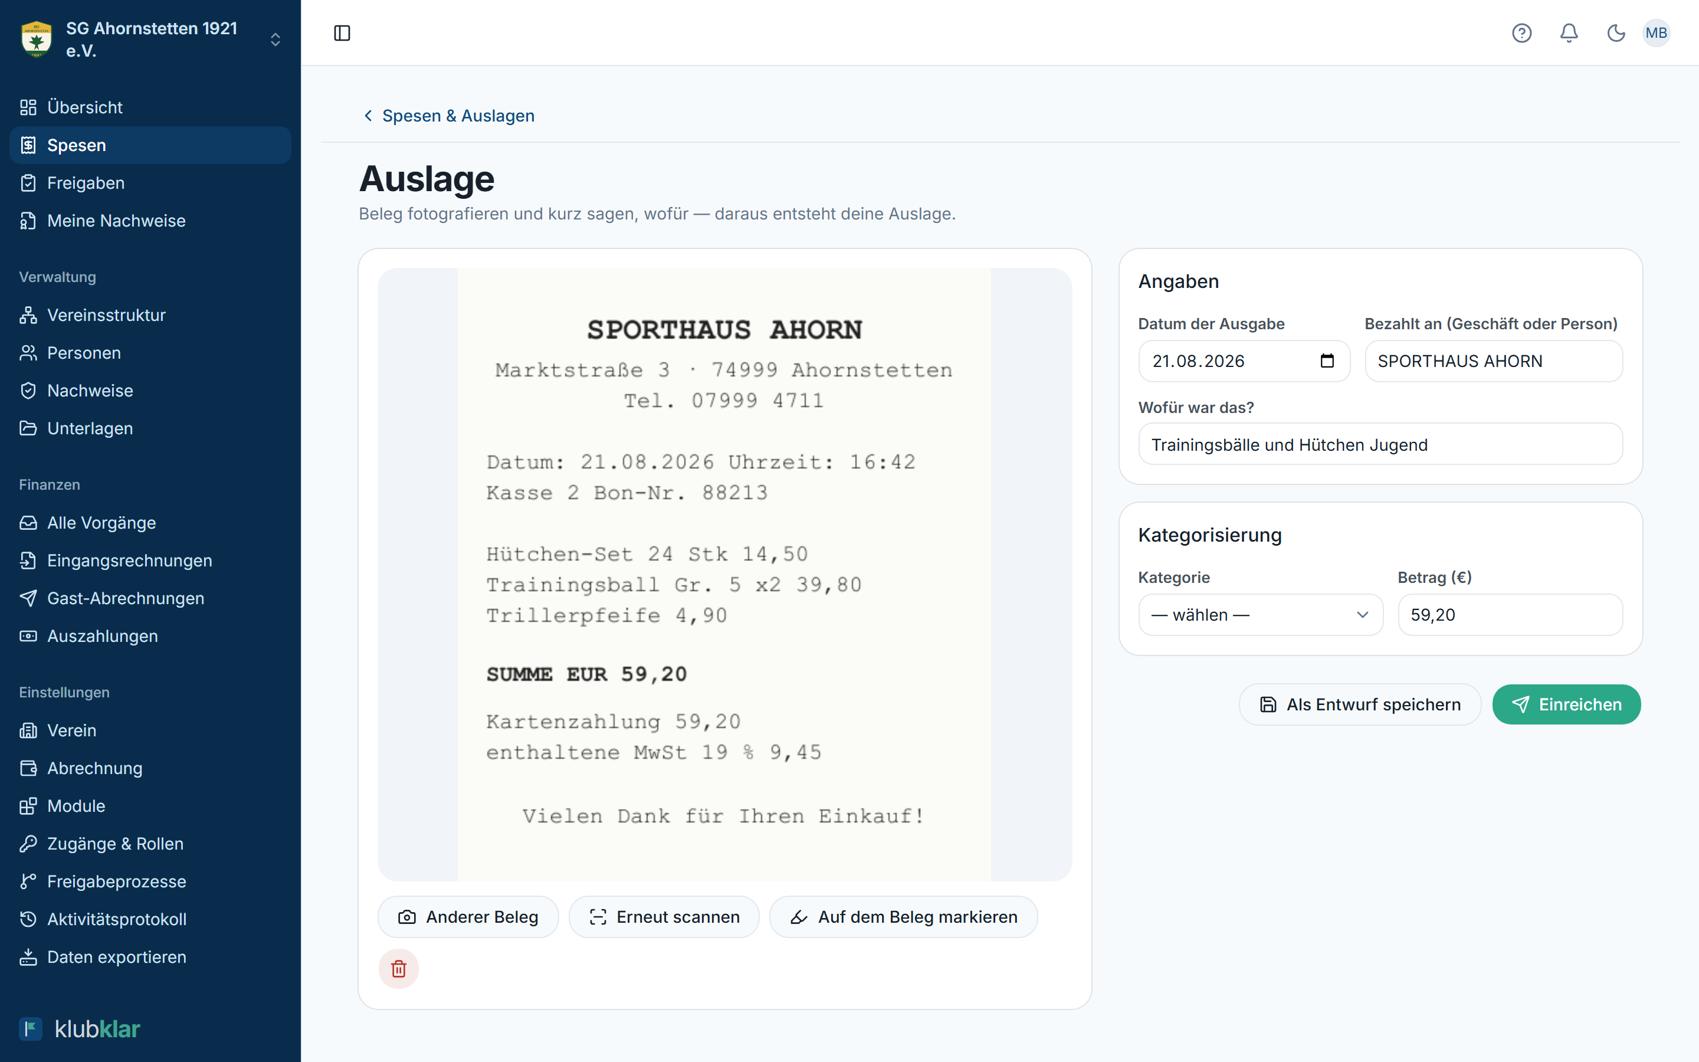This screenshot has width=1699, height=1062.
Task: Open Gast-Abrechnungen
Action: coord(150,598)
